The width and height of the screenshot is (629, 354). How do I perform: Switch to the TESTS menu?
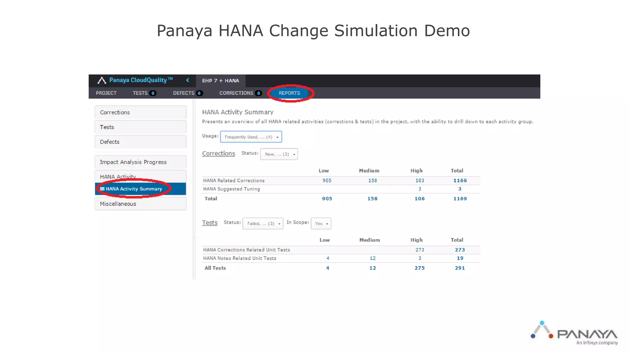[x=140, y=93]
